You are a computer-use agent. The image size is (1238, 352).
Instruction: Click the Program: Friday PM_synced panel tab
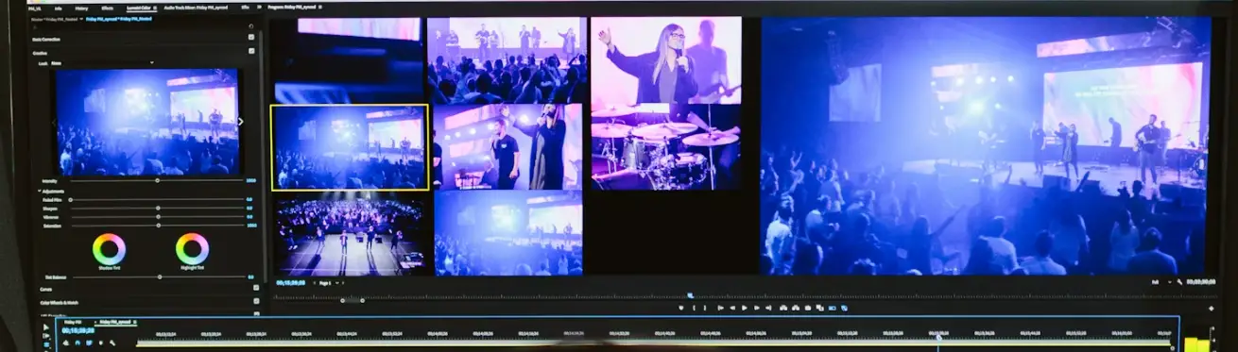(x=293, y=7)
